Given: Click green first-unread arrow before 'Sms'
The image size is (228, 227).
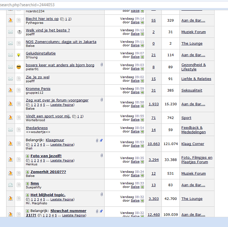Looking at the screenshot, I should (x=27, y=183).
